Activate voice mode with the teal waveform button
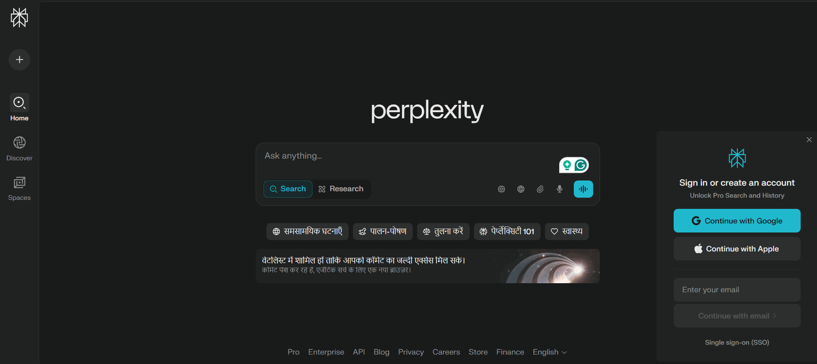 [583, 189]
